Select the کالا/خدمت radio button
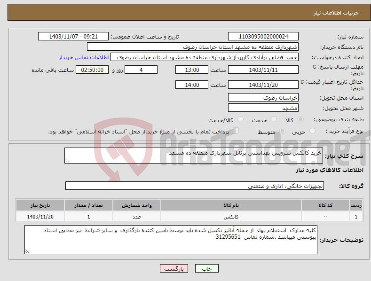 pyautogui.click(x=240, y=119)
